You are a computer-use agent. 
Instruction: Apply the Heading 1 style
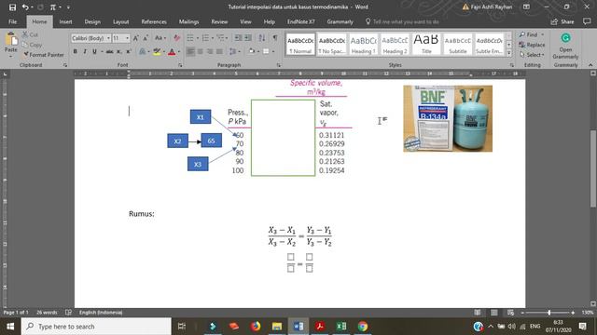point(363,45)
